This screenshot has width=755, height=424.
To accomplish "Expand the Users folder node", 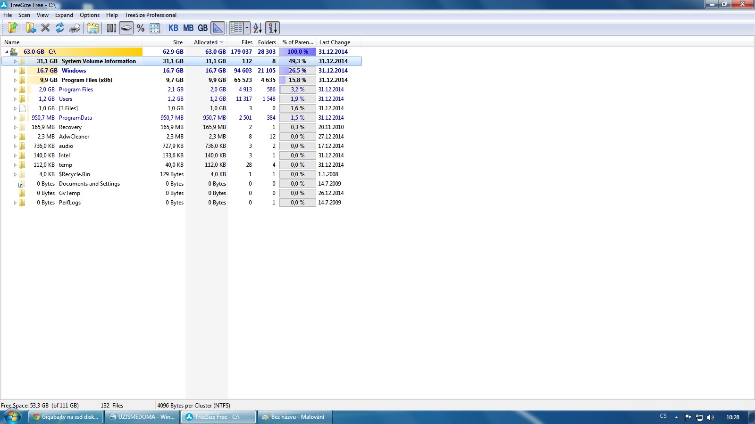I will pyautogui.click(x=15, y=99).
